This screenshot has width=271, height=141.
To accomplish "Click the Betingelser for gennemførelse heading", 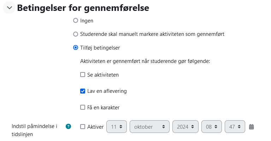I will [83, 8].
